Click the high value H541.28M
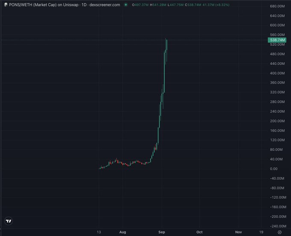 158,5
